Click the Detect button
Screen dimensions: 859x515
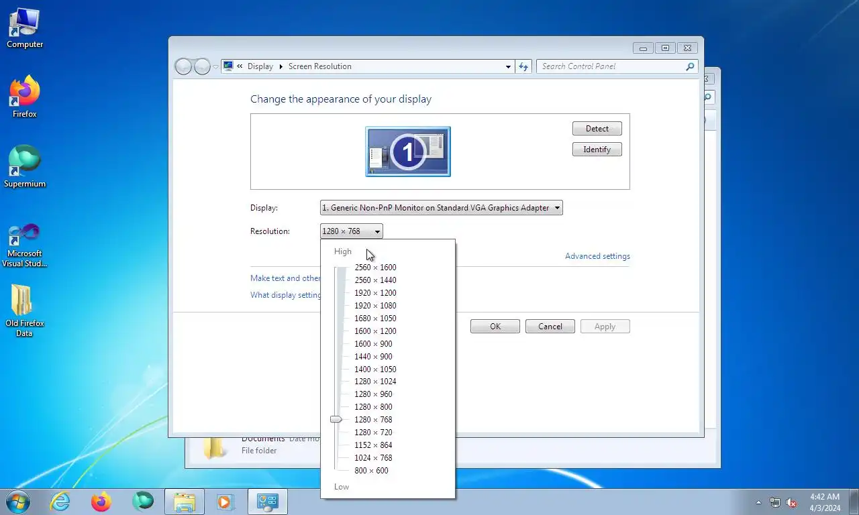[x=597, y=129]
